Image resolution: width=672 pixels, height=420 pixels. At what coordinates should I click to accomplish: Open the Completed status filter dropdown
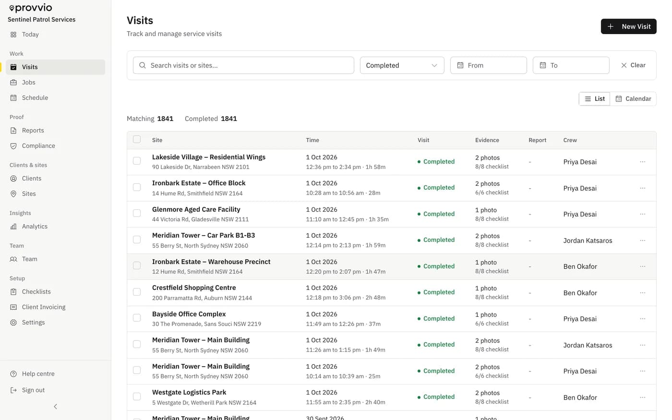[402, 65]
